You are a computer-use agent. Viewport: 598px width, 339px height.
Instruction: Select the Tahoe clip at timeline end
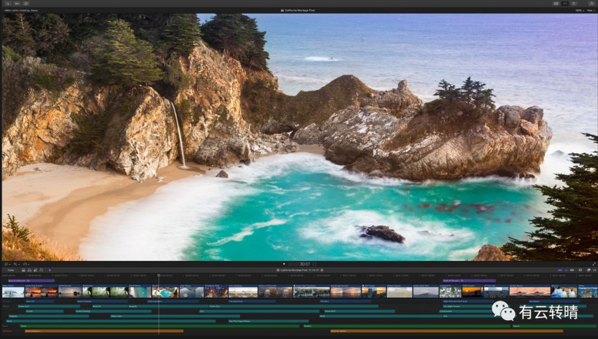click(587, 291)
